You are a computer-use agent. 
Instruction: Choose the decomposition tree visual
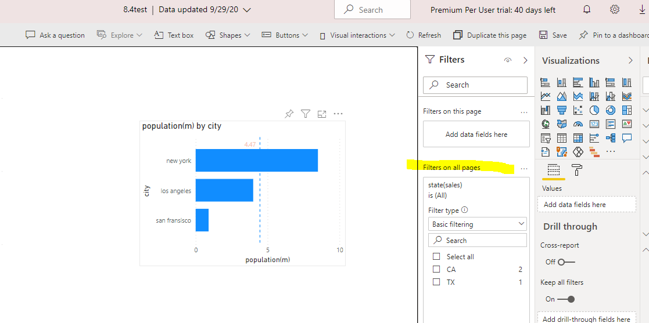(x=611, y=137)
